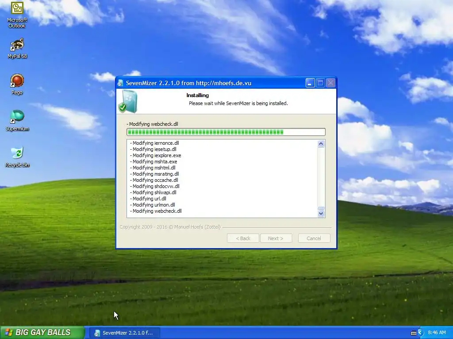Select the MyPal 68 desktop shortcut
The width and height of the screenshot is (453, 339).
[x=17, y=49]
